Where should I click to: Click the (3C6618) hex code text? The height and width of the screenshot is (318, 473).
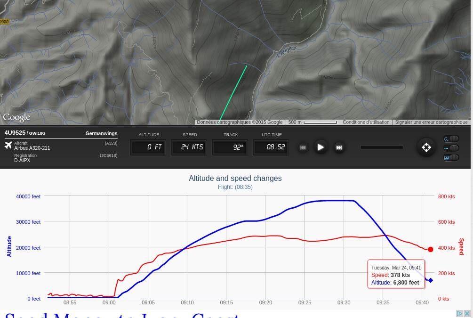[x=109, y=155]
